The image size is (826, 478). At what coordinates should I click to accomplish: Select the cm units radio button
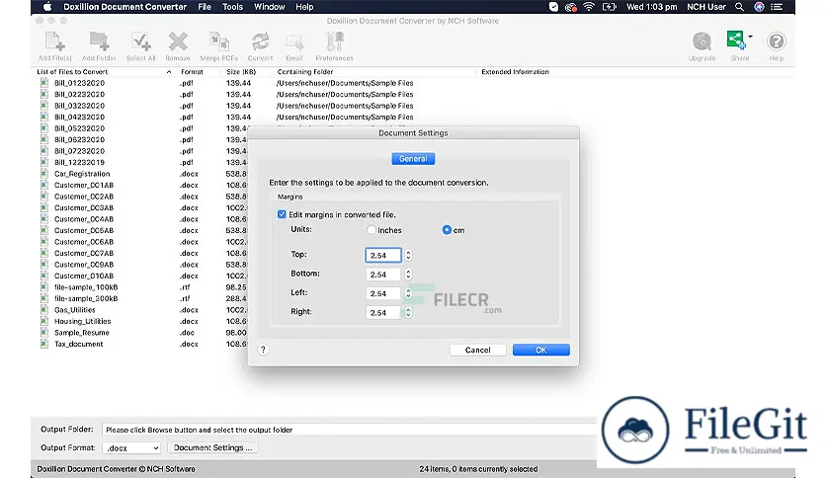click(x=447, y=230)
